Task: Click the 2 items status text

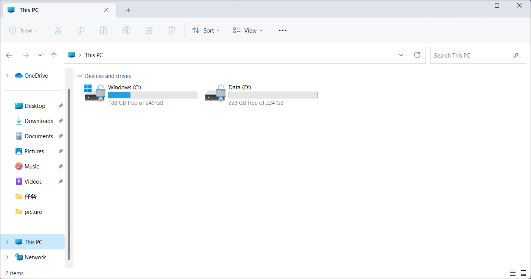Action: point(14,273)
